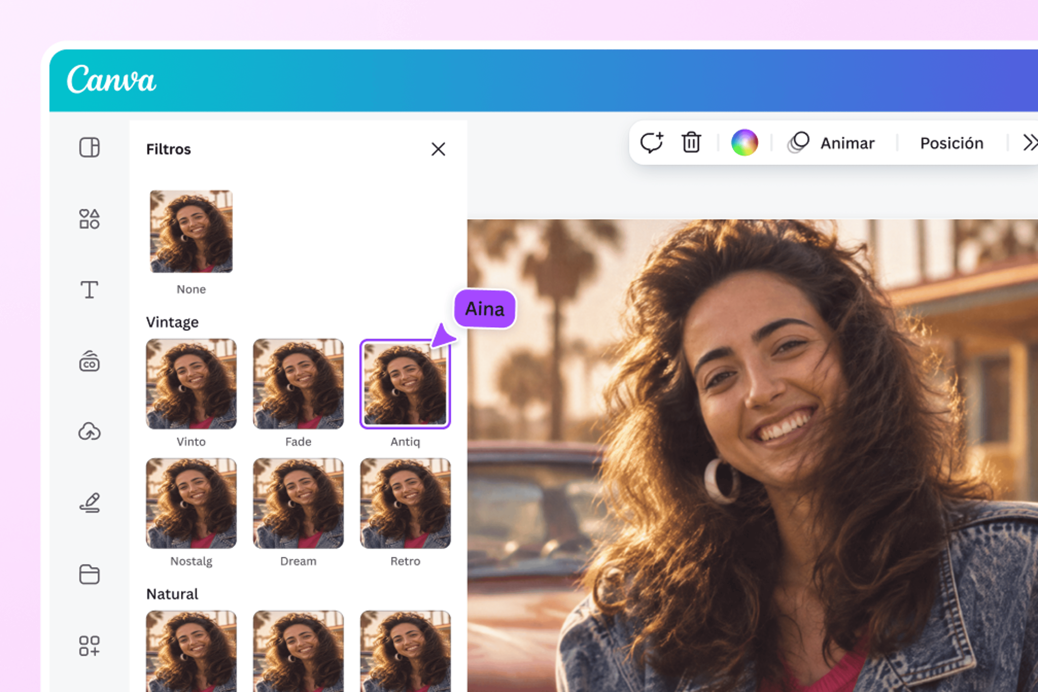The image size is (1038, 692).
Task: Open the rainbow color picker circle
Action: (x=744, y=142)
